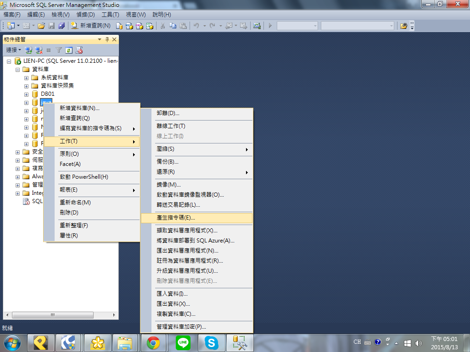The width and height of the screenshot is (470, 352).
Task: Click the Save All toolbar icon
Action: [x=62, y=26]
